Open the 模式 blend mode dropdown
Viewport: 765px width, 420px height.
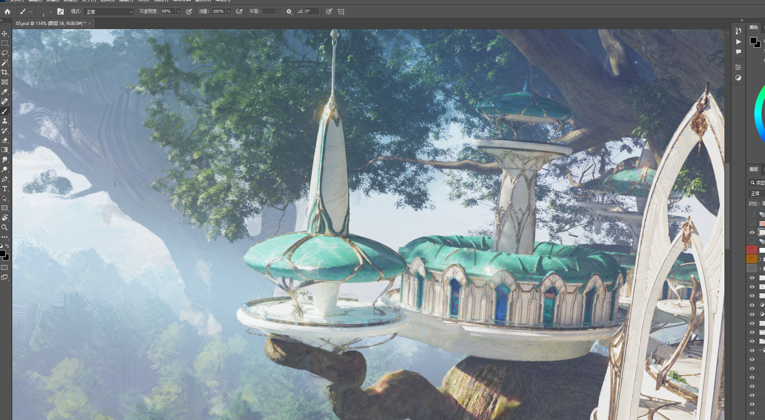(108, 12)
